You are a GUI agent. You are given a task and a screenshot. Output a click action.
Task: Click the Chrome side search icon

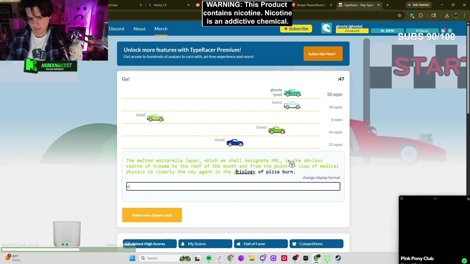tap(434, 15)
